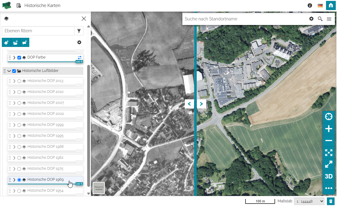Collapse the Historische Luftbilder folder
This screenshot has height=206, width=337.
pyautogui.click(x=9, y=71)
